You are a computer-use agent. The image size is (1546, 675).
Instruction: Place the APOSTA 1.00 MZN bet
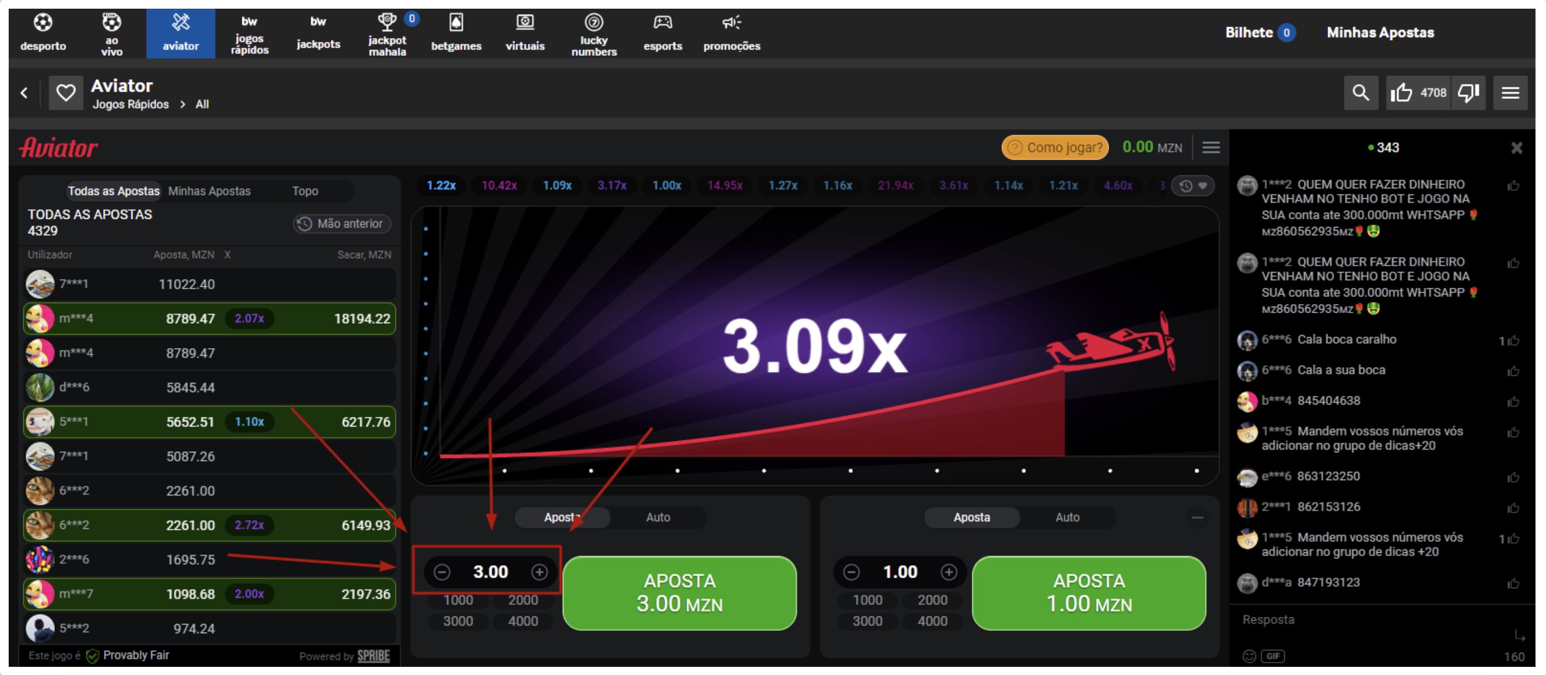(1089, 593)
